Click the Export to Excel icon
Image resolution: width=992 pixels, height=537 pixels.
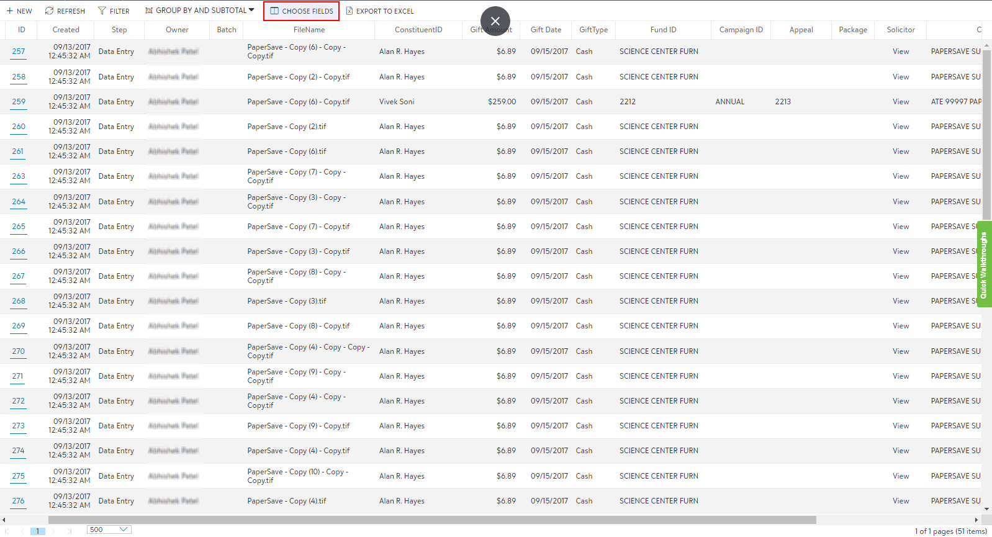coord(349,11)
